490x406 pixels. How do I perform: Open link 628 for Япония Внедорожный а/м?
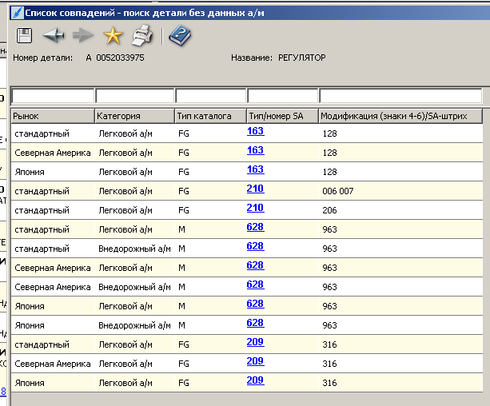(255, 323)
